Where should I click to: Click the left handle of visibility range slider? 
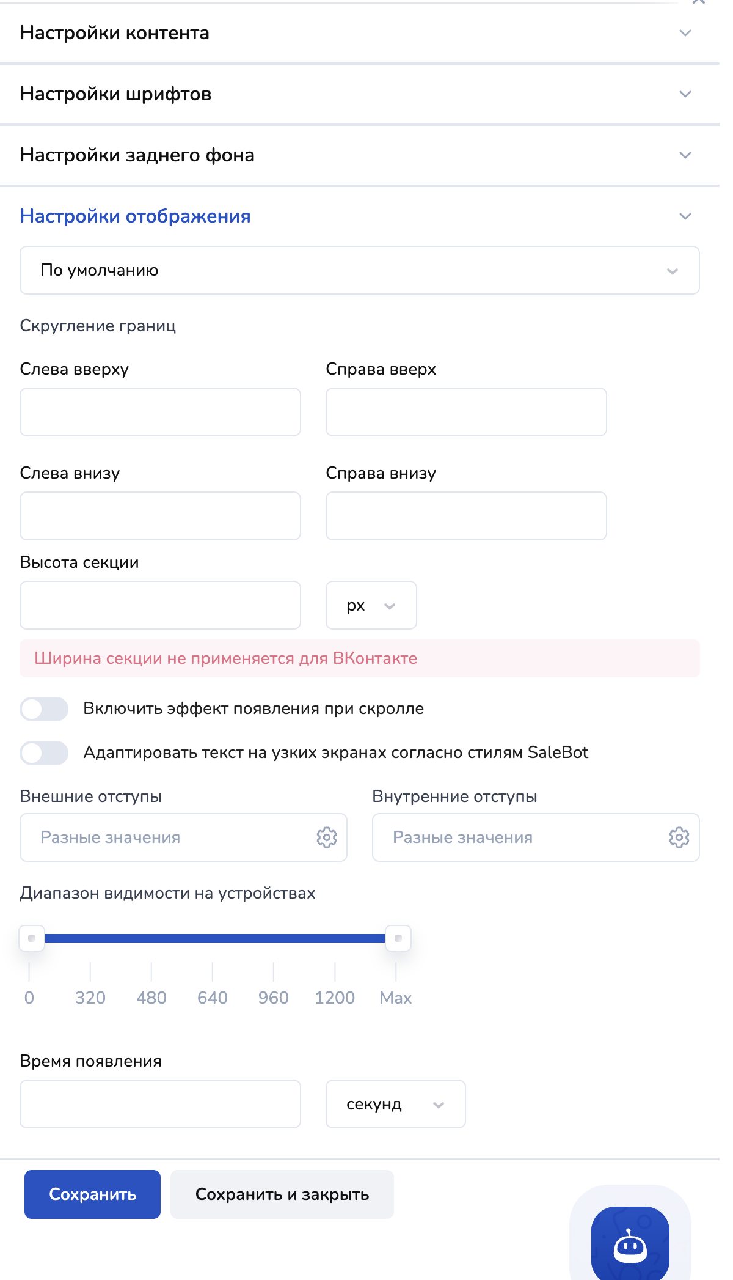pos(32,938)
